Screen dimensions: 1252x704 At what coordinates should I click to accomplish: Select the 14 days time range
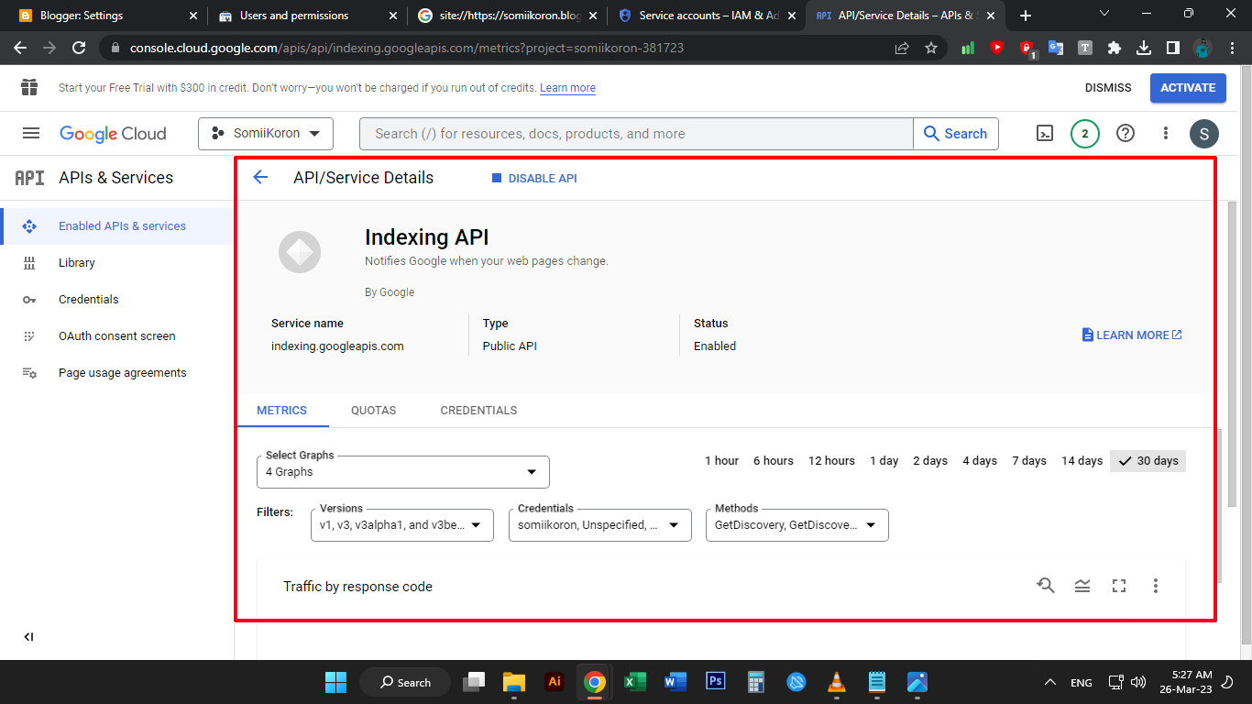(x=1082, y=461)
